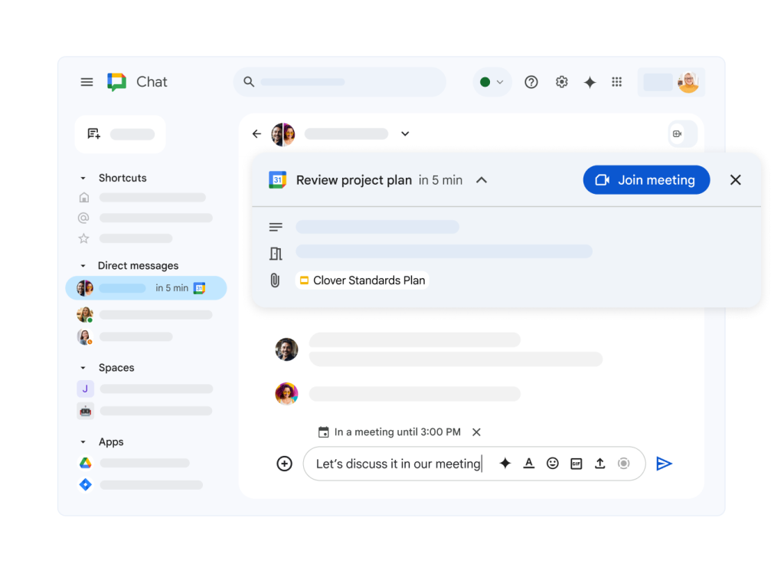Image resolution: width=784 pixels, height=574 pixels.
Task: Open text formatting options in composer
Action: pyautogui.click(x=528, y=464)
